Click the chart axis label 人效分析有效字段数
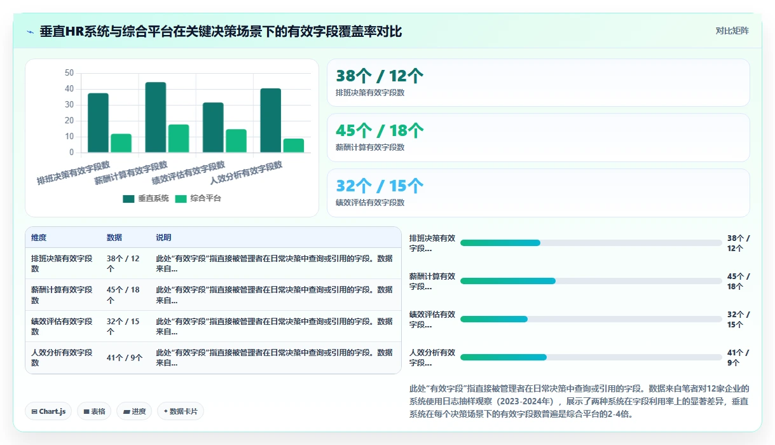This screenshot has width=775, height=445. (246, 173)
